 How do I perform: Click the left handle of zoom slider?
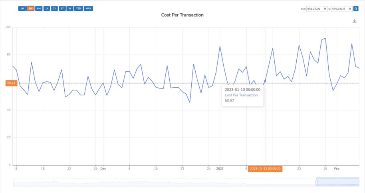pyautogui.click(x=316, y=182)
